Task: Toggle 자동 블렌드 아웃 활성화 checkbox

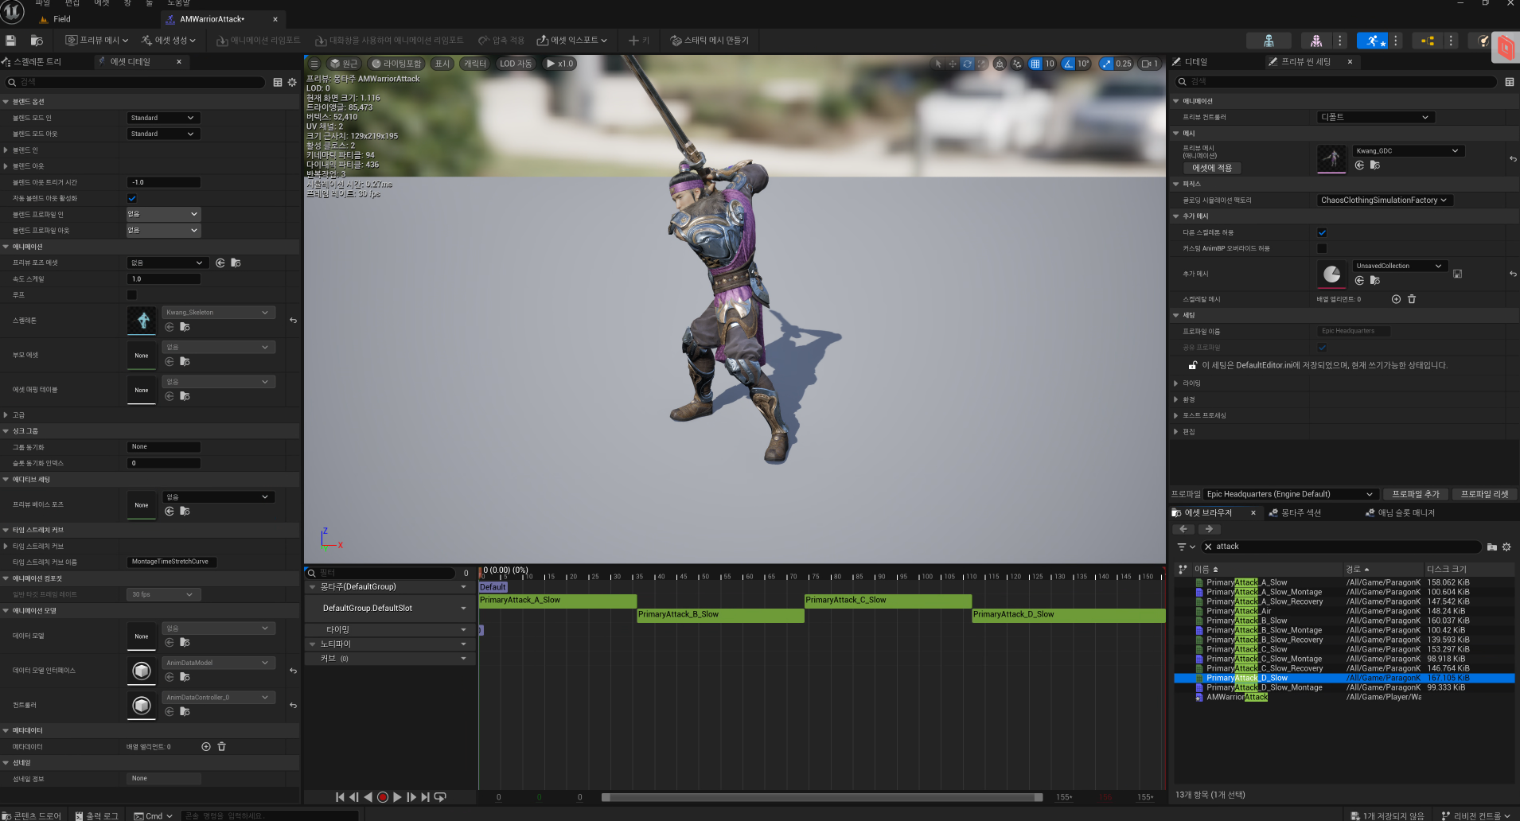Action: point(132,198)
